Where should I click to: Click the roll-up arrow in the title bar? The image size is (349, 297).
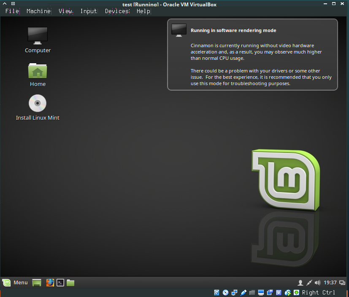5,3
